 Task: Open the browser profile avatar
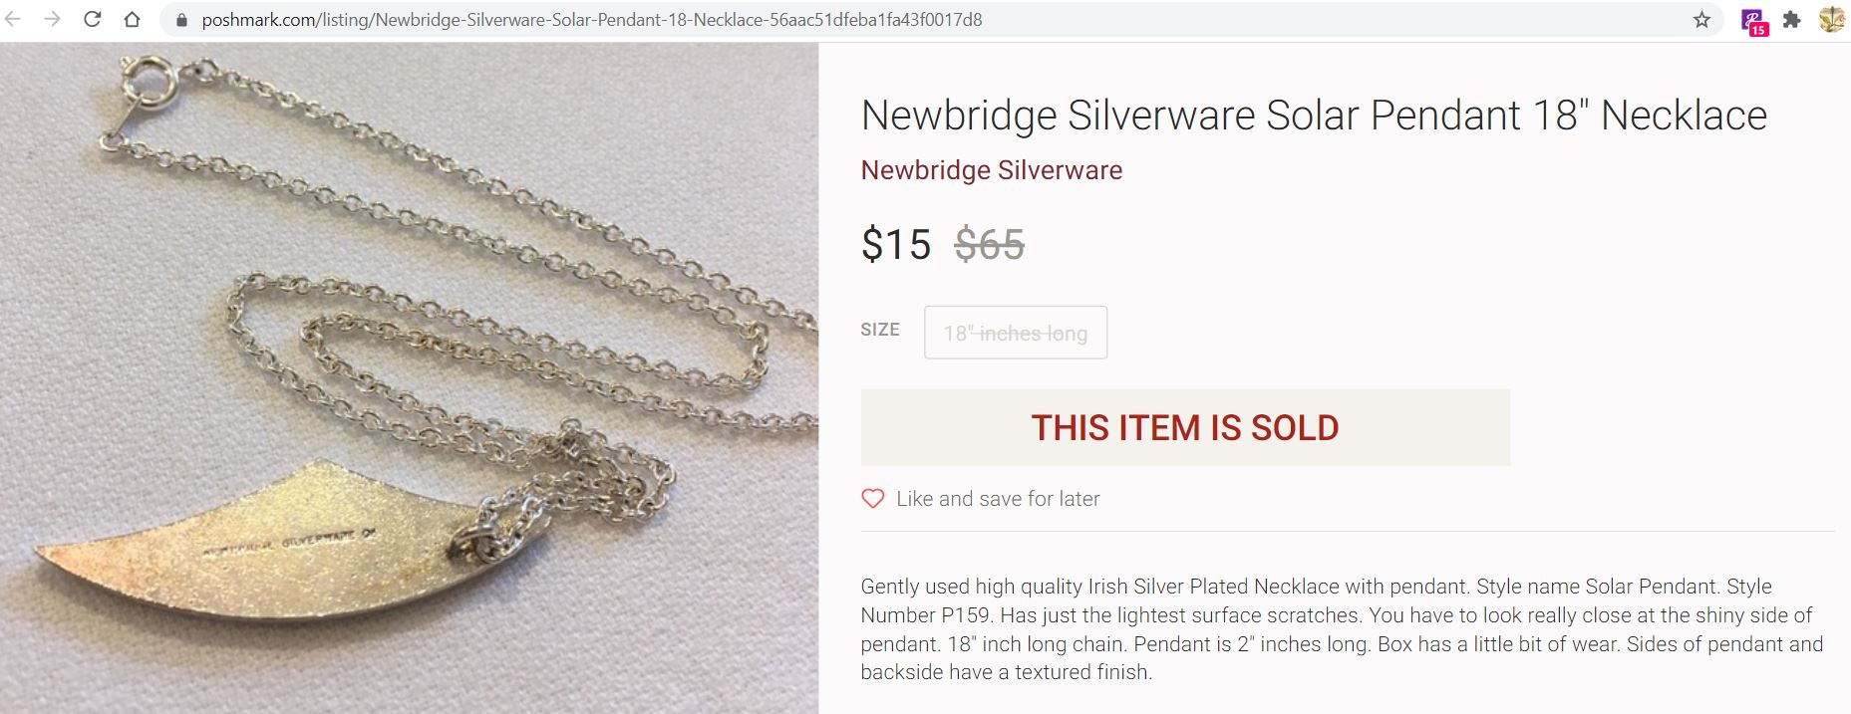pyautogui.click(x=1831, y=20)
